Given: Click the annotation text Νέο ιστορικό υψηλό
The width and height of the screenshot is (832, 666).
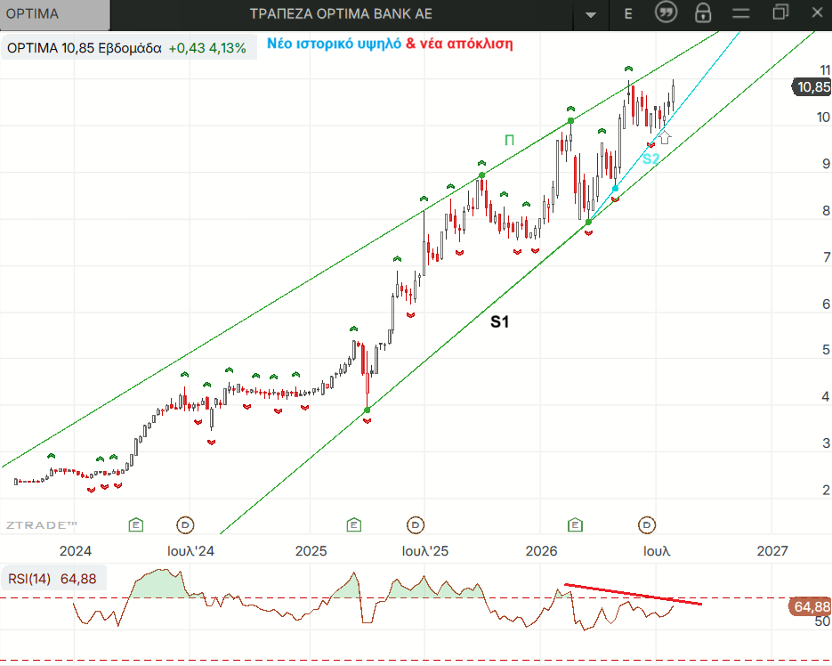Looking at the screenshot, I should 334,44.
